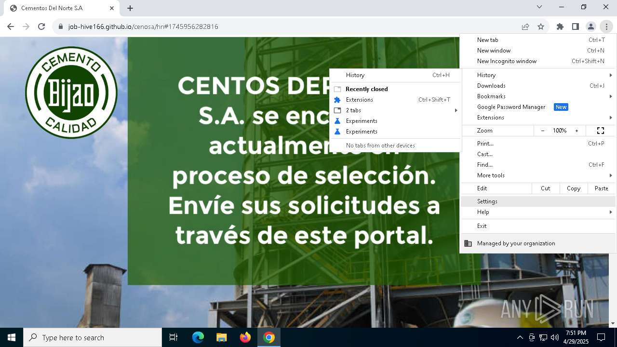Viewport: 617px width, 347px height.
Task: Choose New tab in Chrome menu
Action: [538, 40]
